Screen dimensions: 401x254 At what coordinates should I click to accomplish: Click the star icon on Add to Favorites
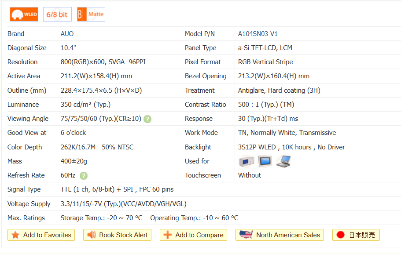click(15, 235)
